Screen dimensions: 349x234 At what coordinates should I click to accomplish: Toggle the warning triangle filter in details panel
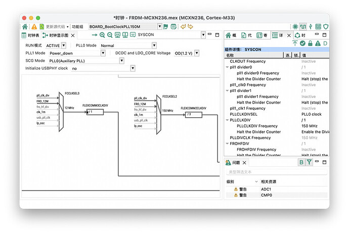pyautogui.click(x=318, y=43)
